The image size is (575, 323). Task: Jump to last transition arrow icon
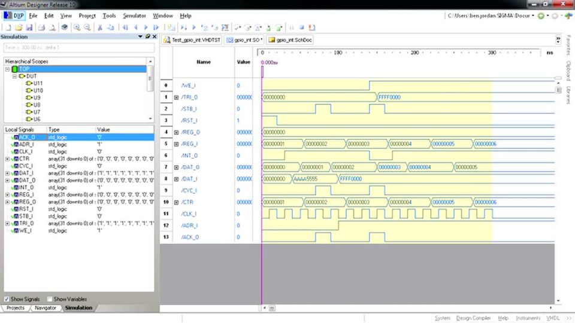[156, 28]
